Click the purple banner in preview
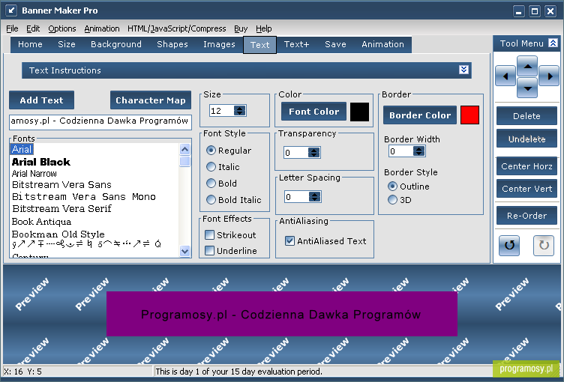Image resolution: width=564 pixels, height=382 pixels. coord(282,314)
